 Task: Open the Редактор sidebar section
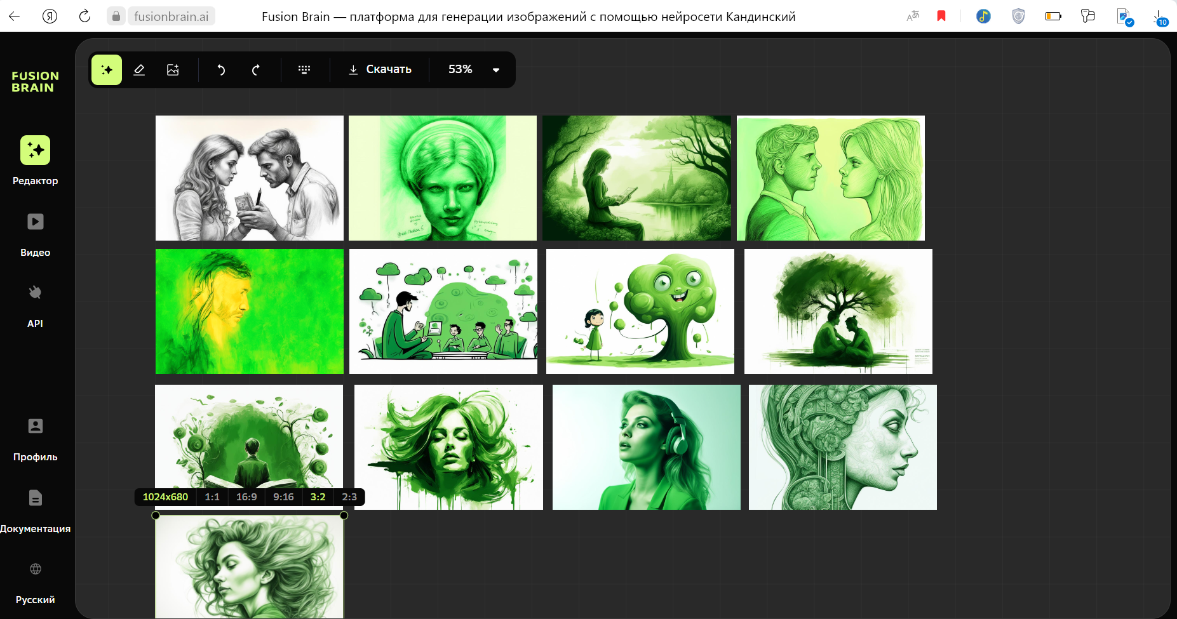pos(35,161)
